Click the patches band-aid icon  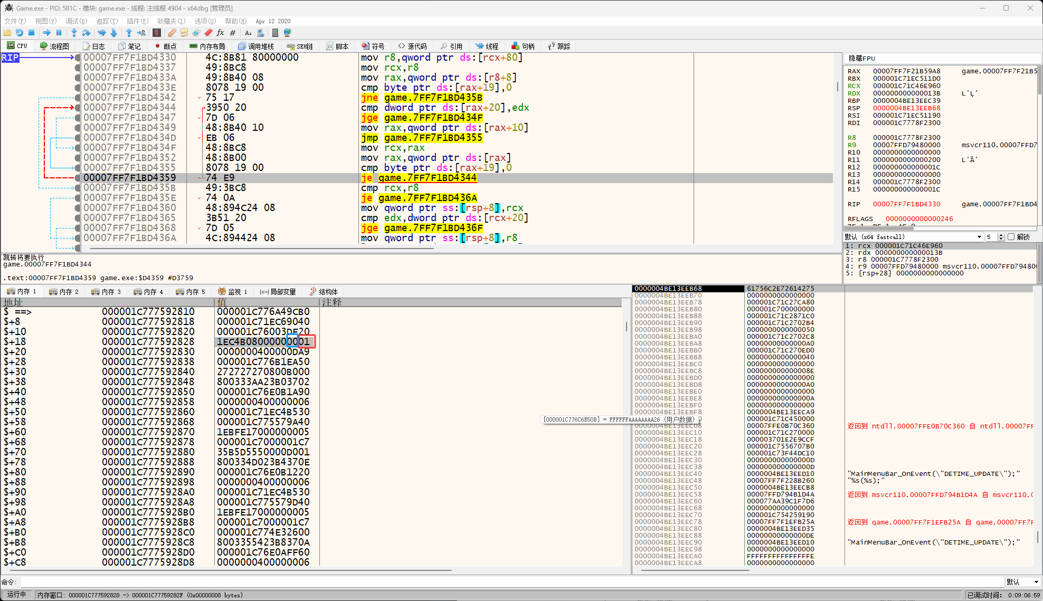tap(172, 33)
